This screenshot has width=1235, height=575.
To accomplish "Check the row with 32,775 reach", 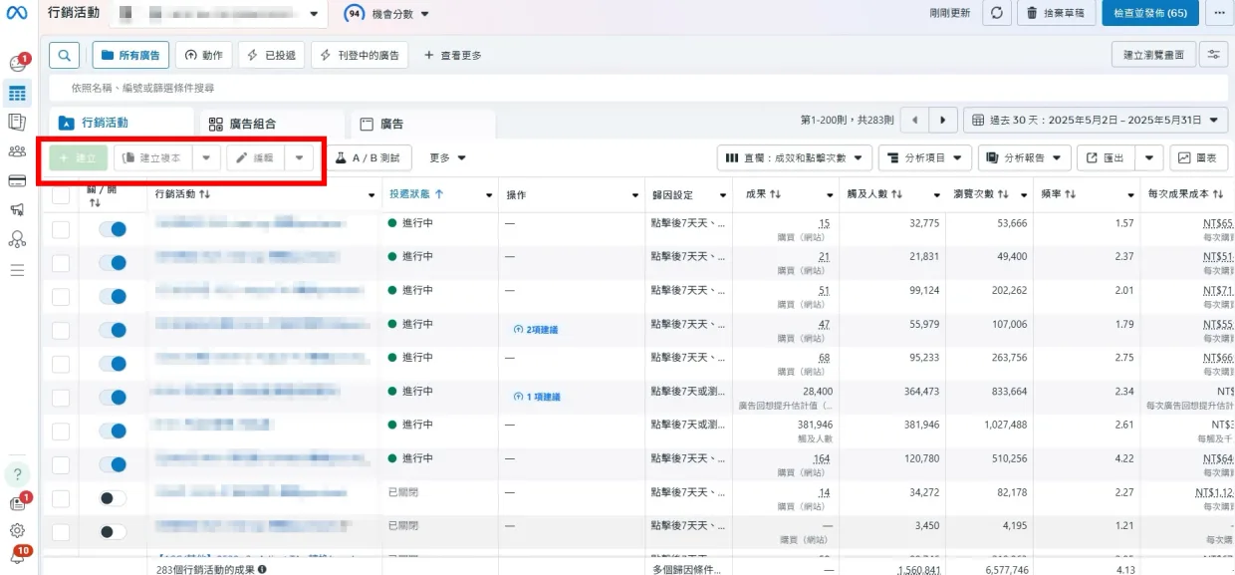I will (x=61, y=229).
